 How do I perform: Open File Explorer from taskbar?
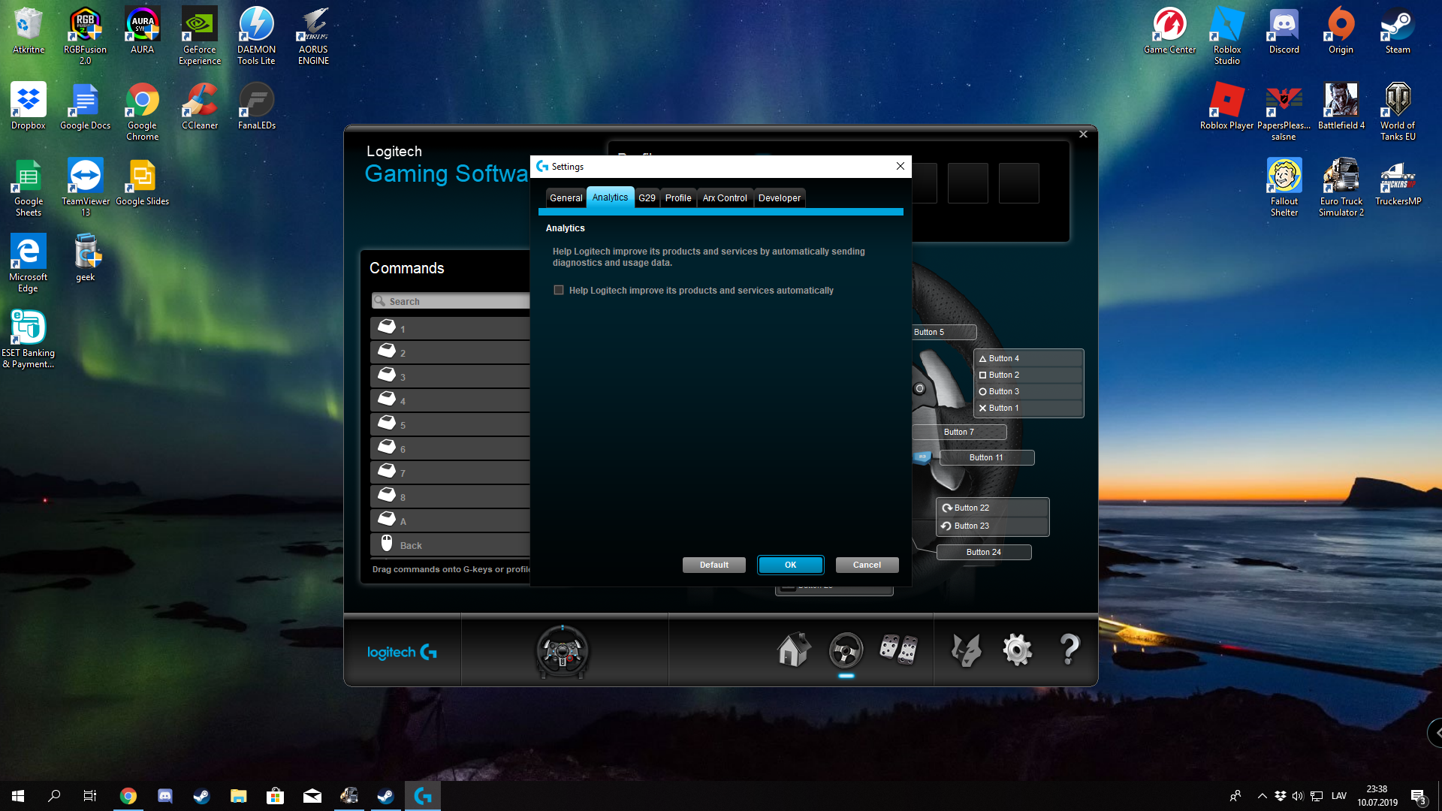(x=239, y=796)
